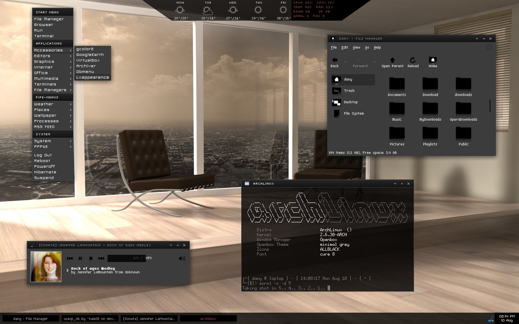This screenshot has height=324, width=519.
Task: Choose Suspend in the system menu
Action: coord(53,178)
